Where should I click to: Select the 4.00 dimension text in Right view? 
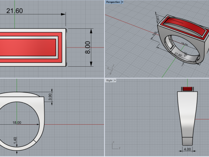(187, 149)
